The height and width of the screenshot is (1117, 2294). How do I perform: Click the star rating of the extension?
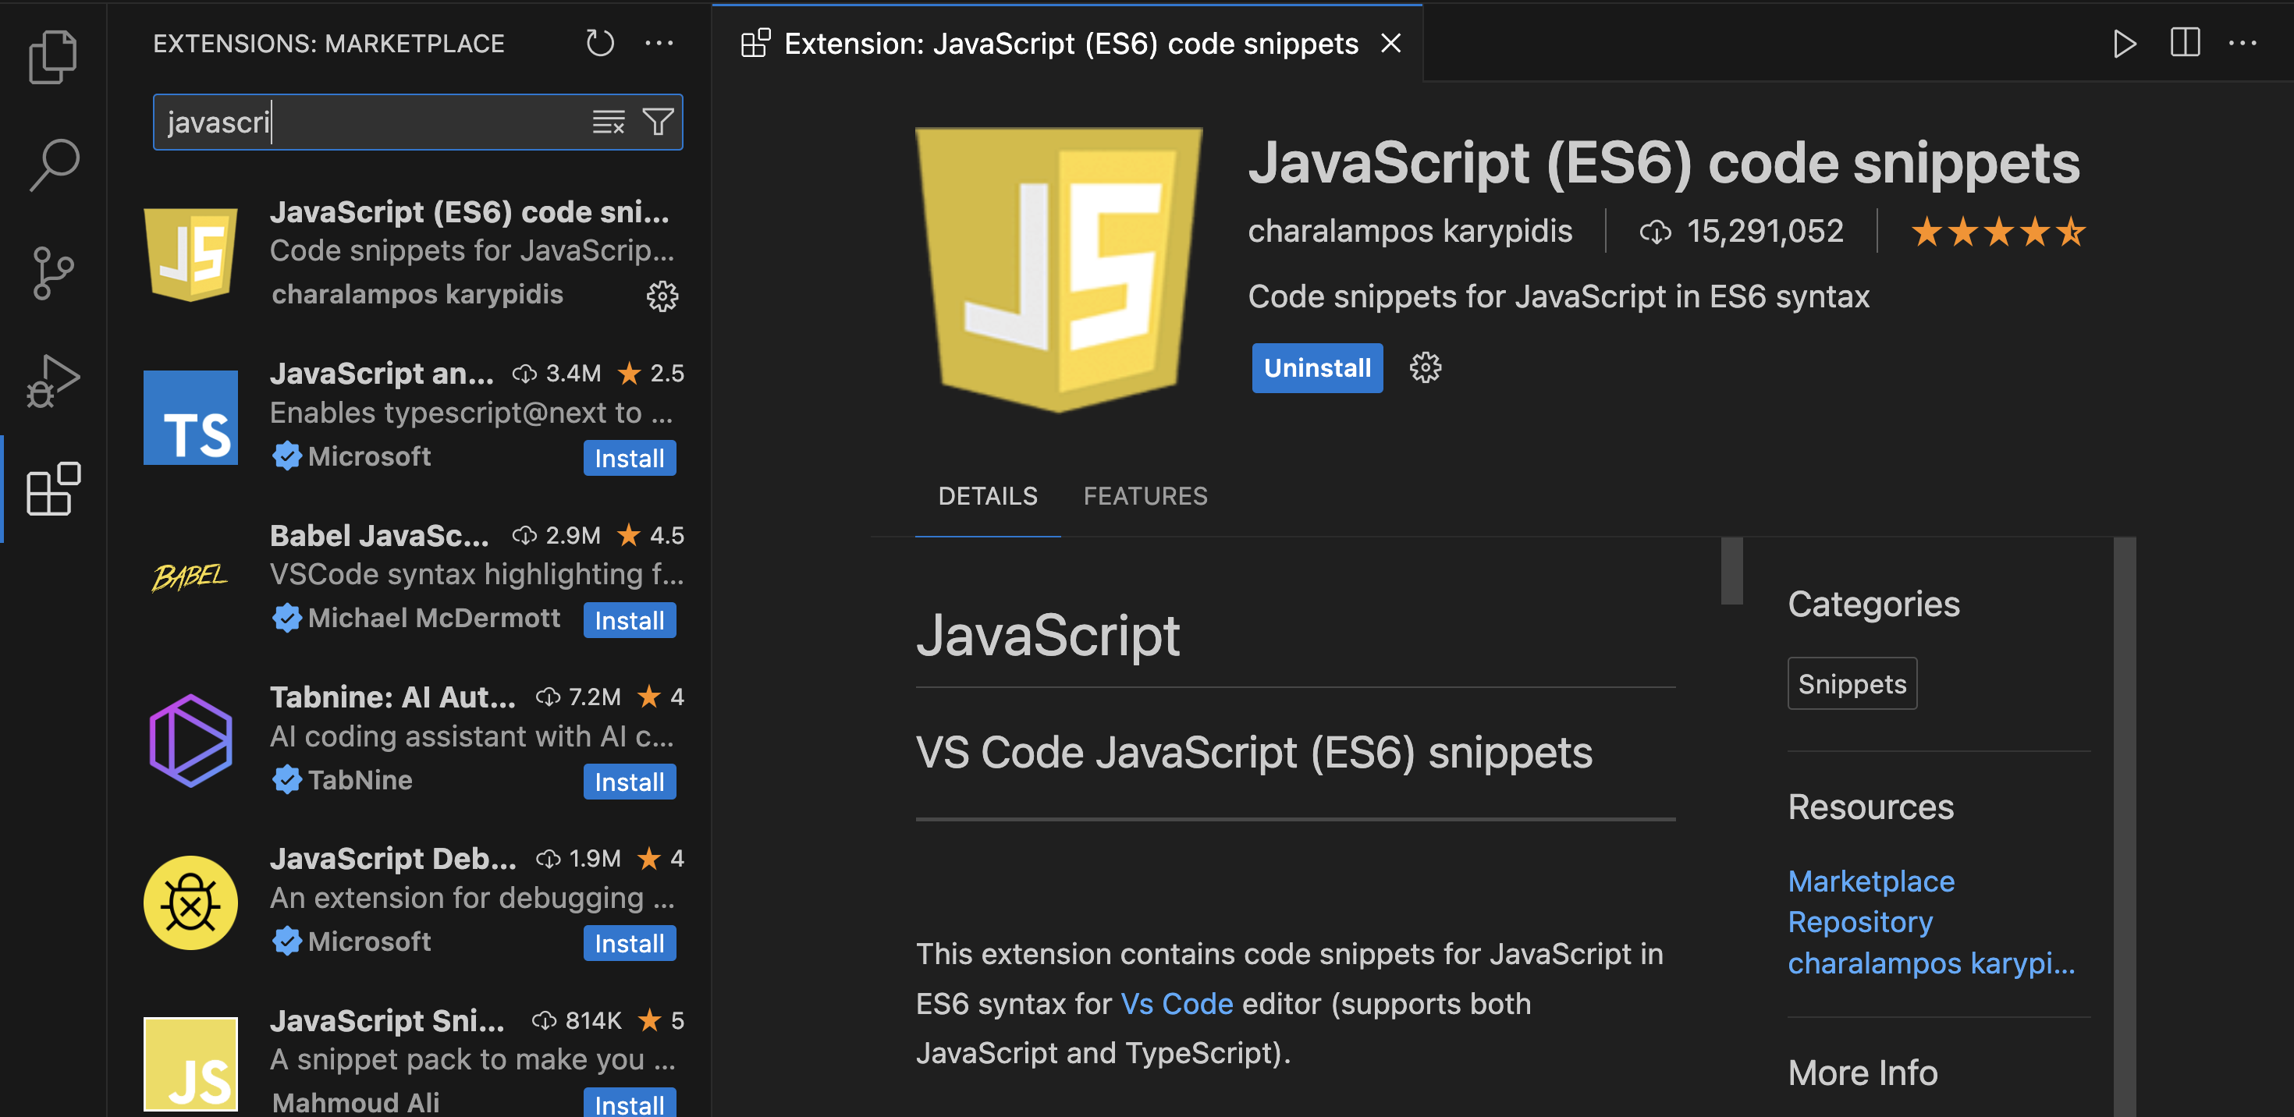coord(1997,232)
